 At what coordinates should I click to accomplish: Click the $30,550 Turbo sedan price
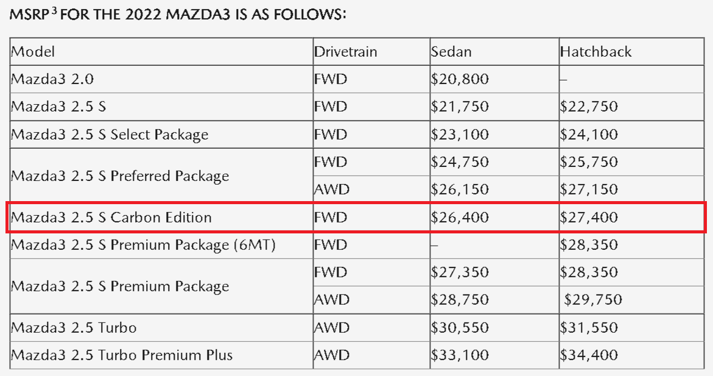(x=460, y=328)
